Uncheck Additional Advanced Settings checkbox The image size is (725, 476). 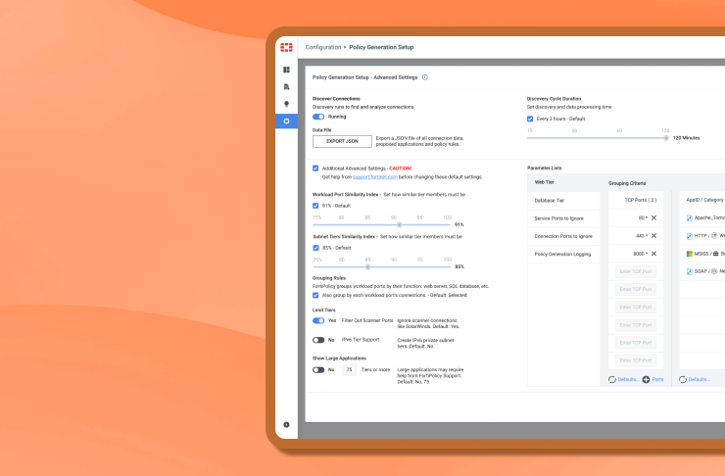[x=315, y=168]
